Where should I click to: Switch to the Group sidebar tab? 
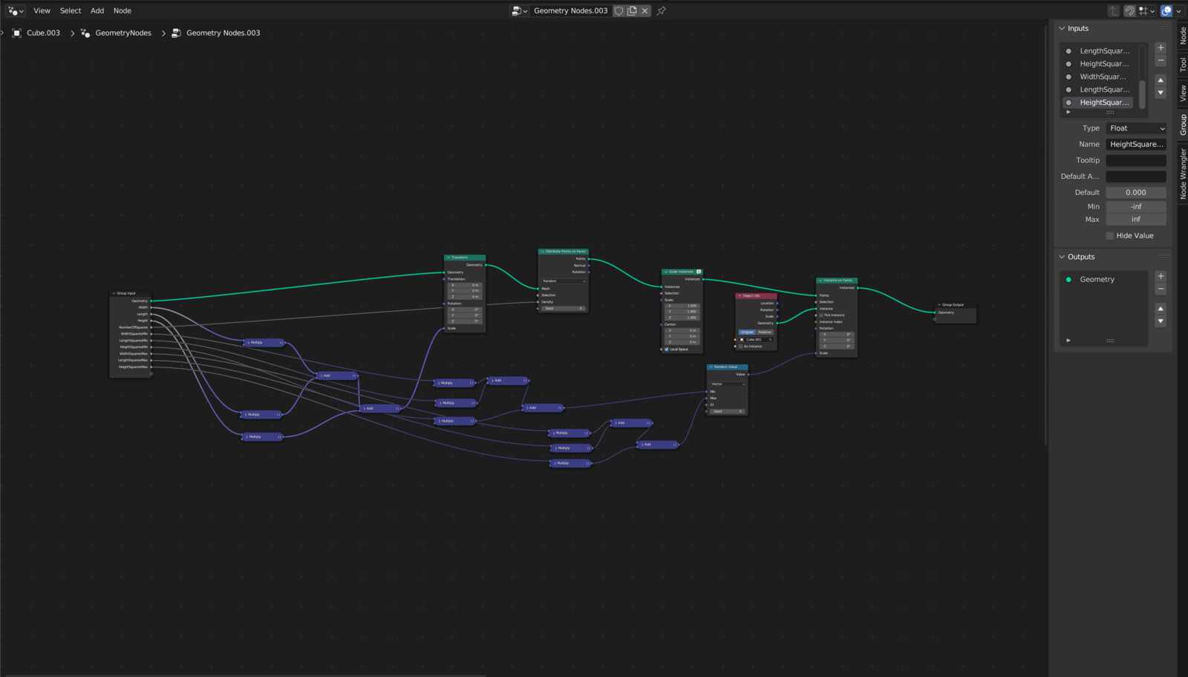point(1183,124)
